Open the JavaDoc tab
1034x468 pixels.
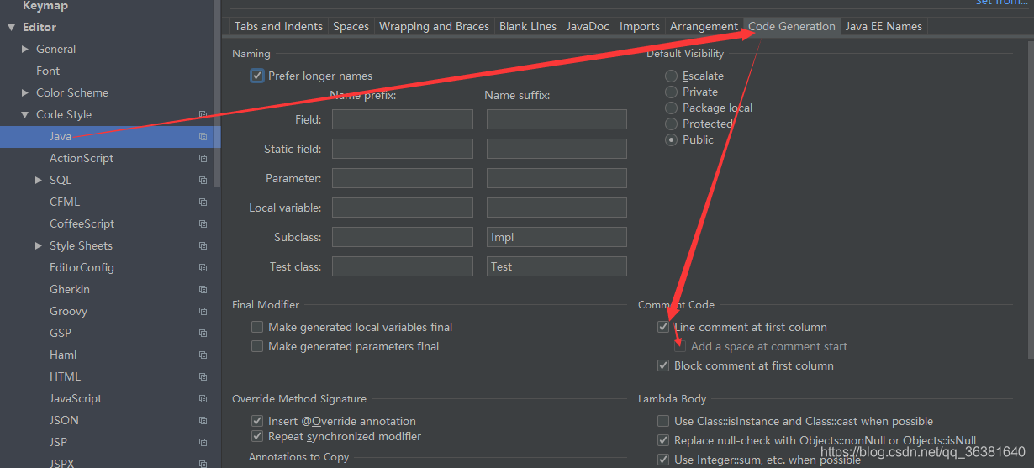pos(588,26)
